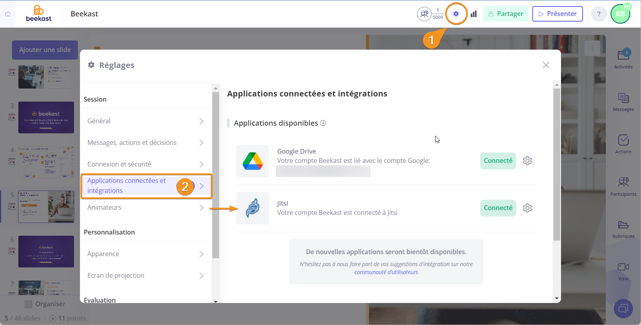The width and height of the screenshot is (641, 325).
Task: Open the communauté d'utilisateurs link
Action: [386, 272]
